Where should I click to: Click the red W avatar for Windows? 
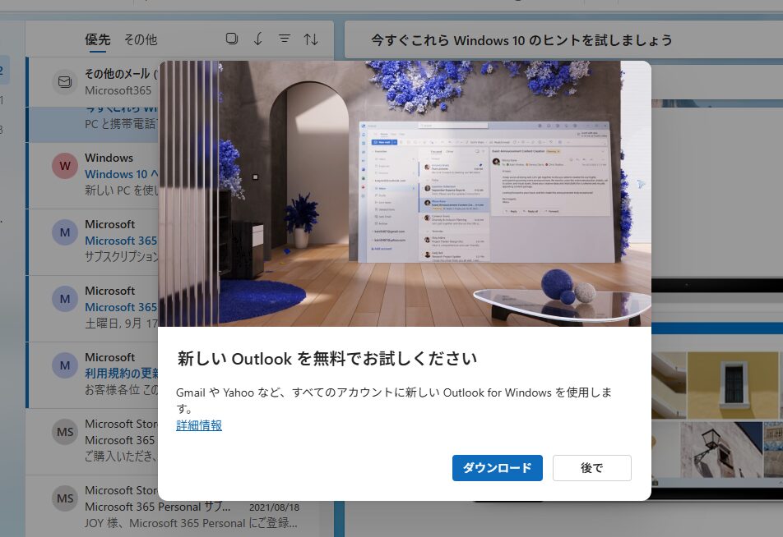64,167
